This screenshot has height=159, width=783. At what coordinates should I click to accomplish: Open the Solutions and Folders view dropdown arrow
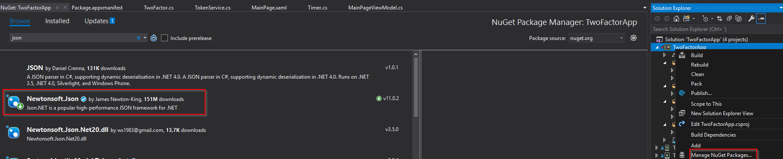tap(694, 18)
